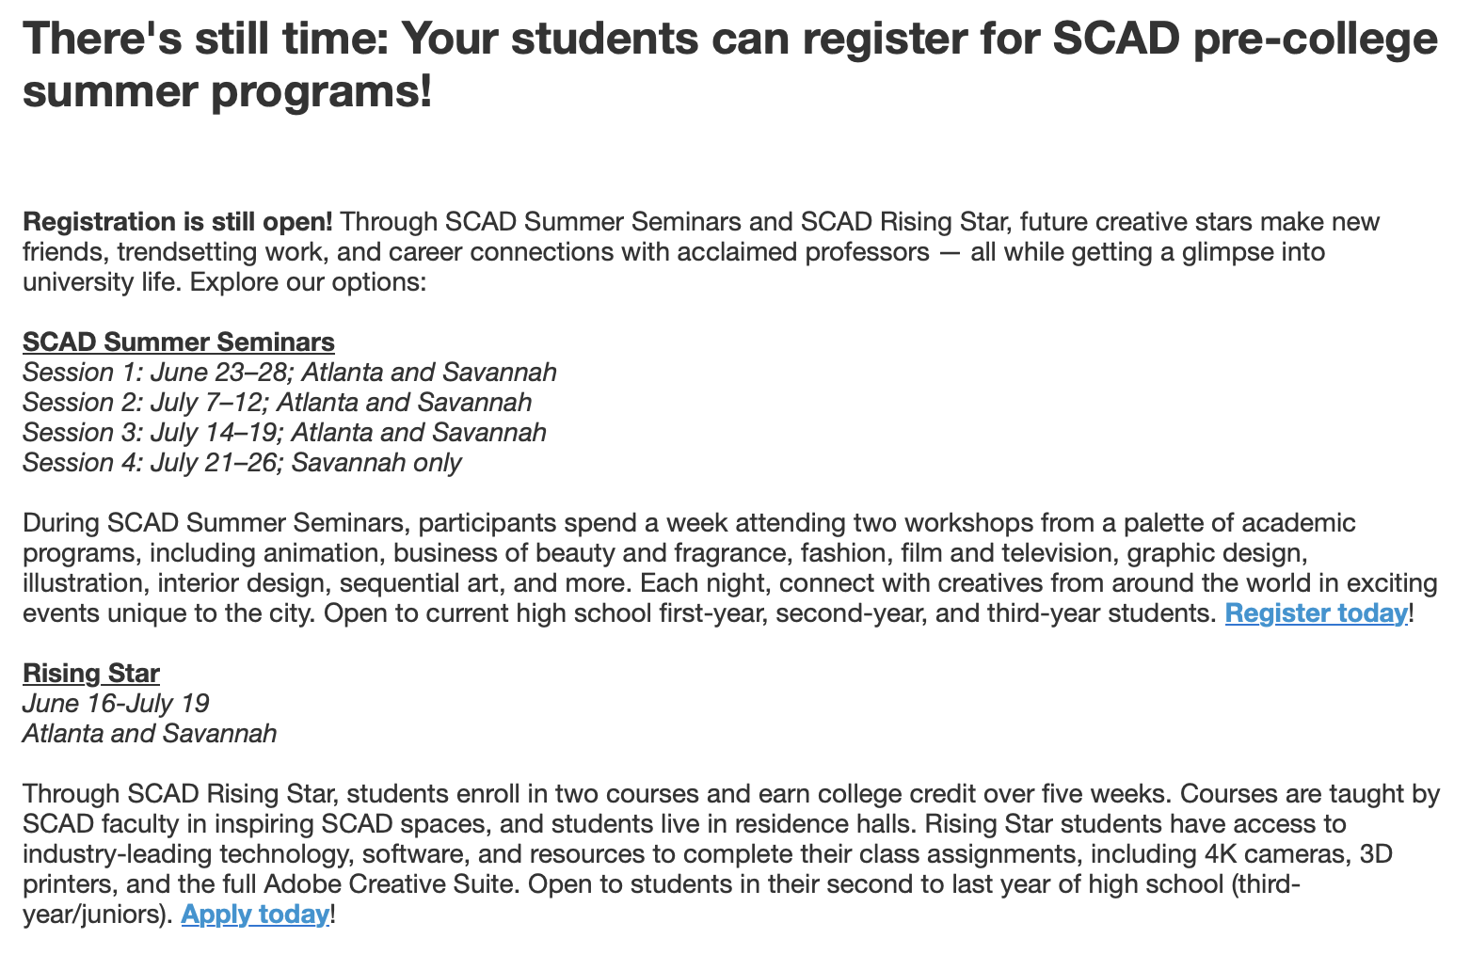Select the Session 2 July 7–12 line
Screen dimensions: 1470x954
click(277, 403)
